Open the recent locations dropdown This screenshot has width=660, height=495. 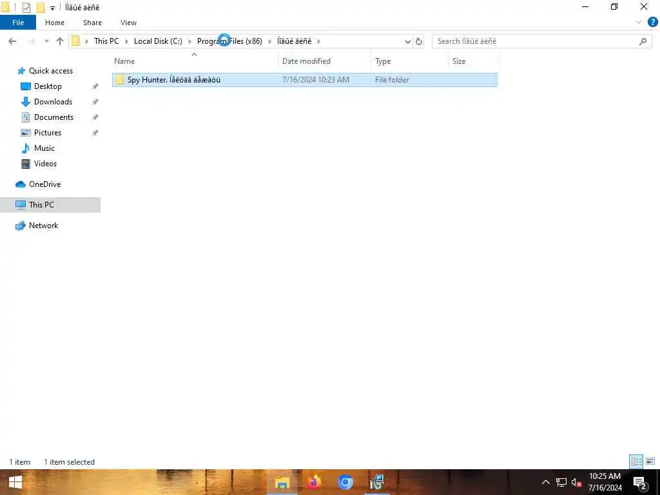coord(46,41)
